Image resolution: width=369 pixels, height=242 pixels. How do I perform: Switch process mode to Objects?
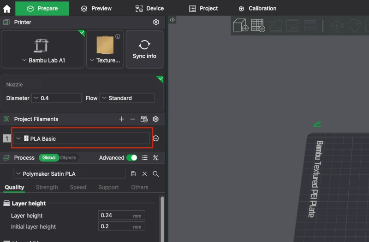coord(68,158)
